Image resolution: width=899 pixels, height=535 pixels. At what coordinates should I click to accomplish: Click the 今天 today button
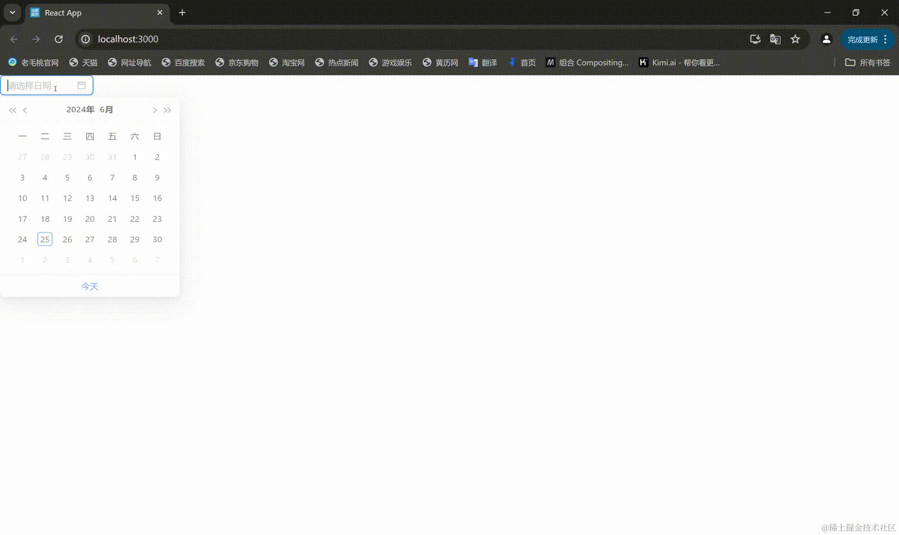pos(90,286)
